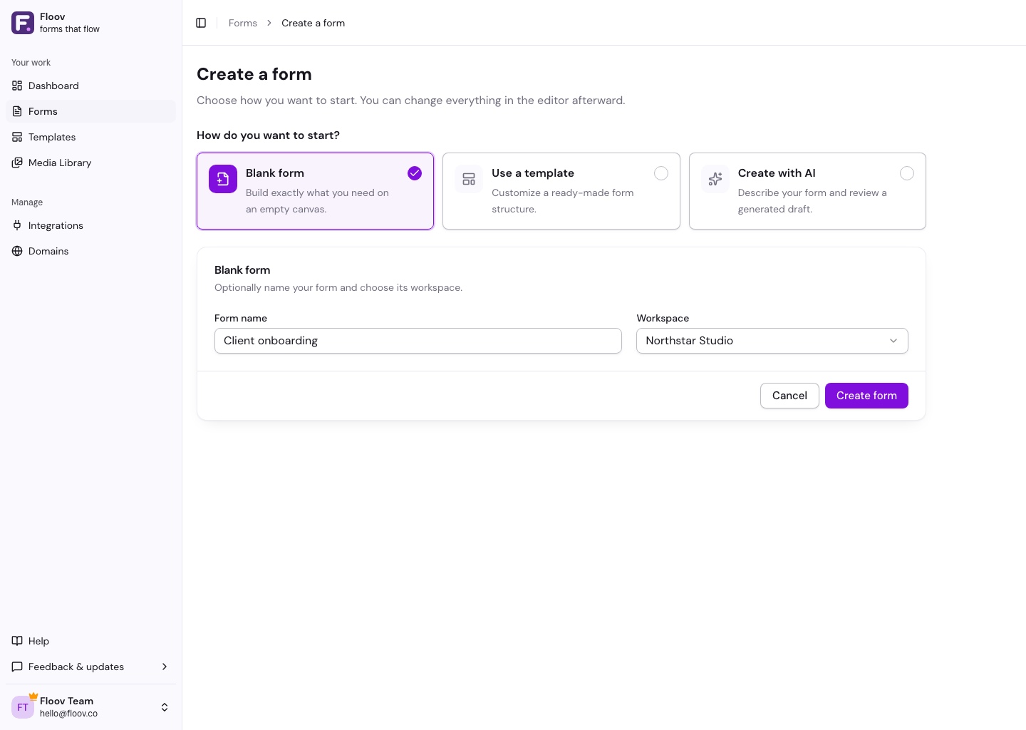Click the Create with AI sparkles icon
The image size is (1026, 730).
(715, 179)
